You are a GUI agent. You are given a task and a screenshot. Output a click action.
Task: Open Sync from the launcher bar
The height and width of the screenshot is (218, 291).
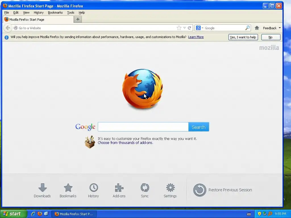point(145,190)
